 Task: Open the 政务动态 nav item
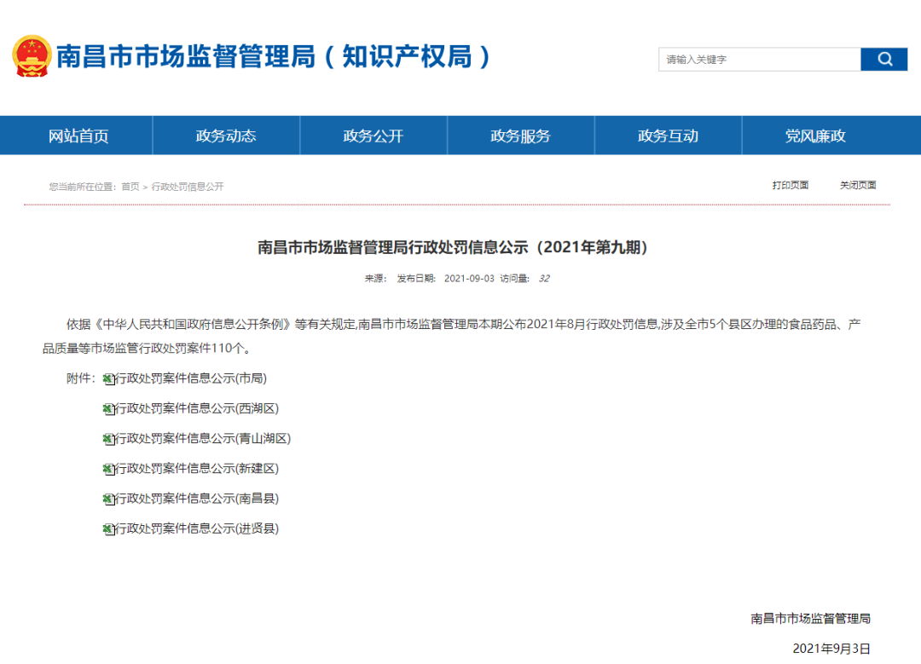(226, 136)
